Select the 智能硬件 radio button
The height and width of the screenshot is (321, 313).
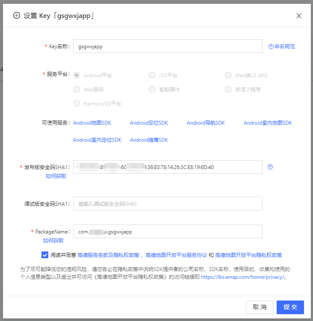(152, 89)
